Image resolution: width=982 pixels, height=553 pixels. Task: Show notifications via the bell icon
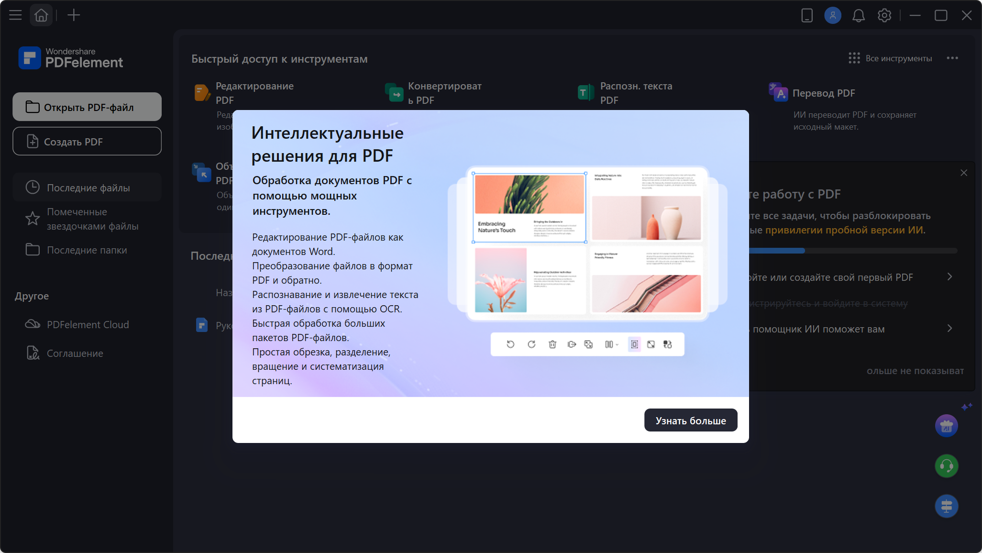click(859, 15)
